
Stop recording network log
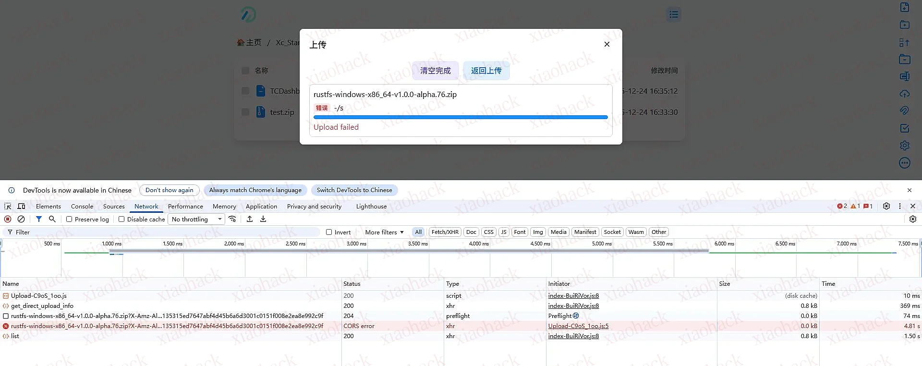click(x=8, y=219)
